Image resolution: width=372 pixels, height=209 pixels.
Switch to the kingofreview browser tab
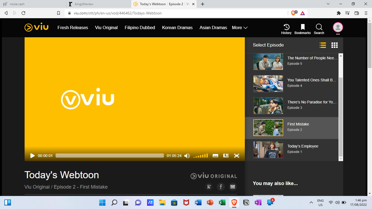click(x=99, y=4)
